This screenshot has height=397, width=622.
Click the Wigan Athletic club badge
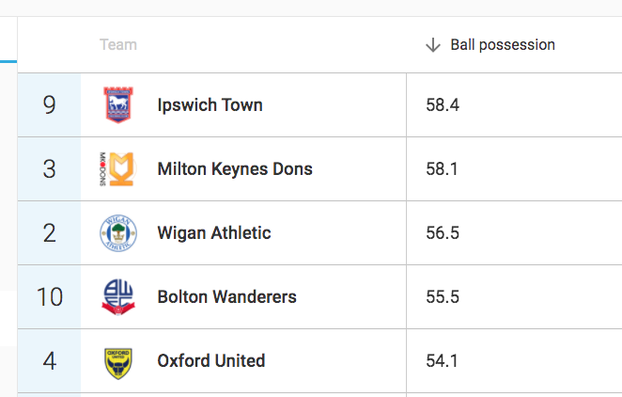pos(118,233)
